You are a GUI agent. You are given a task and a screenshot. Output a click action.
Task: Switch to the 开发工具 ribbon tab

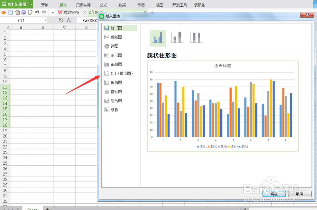179,5
